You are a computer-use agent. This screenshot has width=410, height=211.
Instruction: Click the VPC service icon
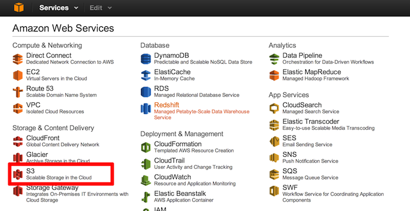18,108
